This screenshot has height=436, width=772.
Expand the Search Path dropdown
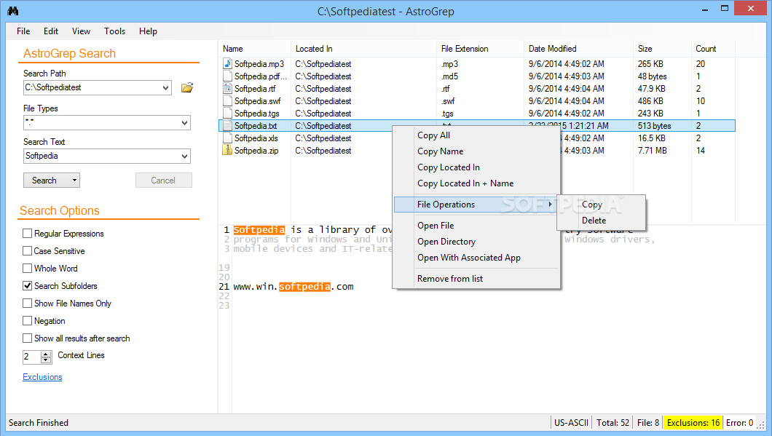pyautogui.click(x=165, y=87)
